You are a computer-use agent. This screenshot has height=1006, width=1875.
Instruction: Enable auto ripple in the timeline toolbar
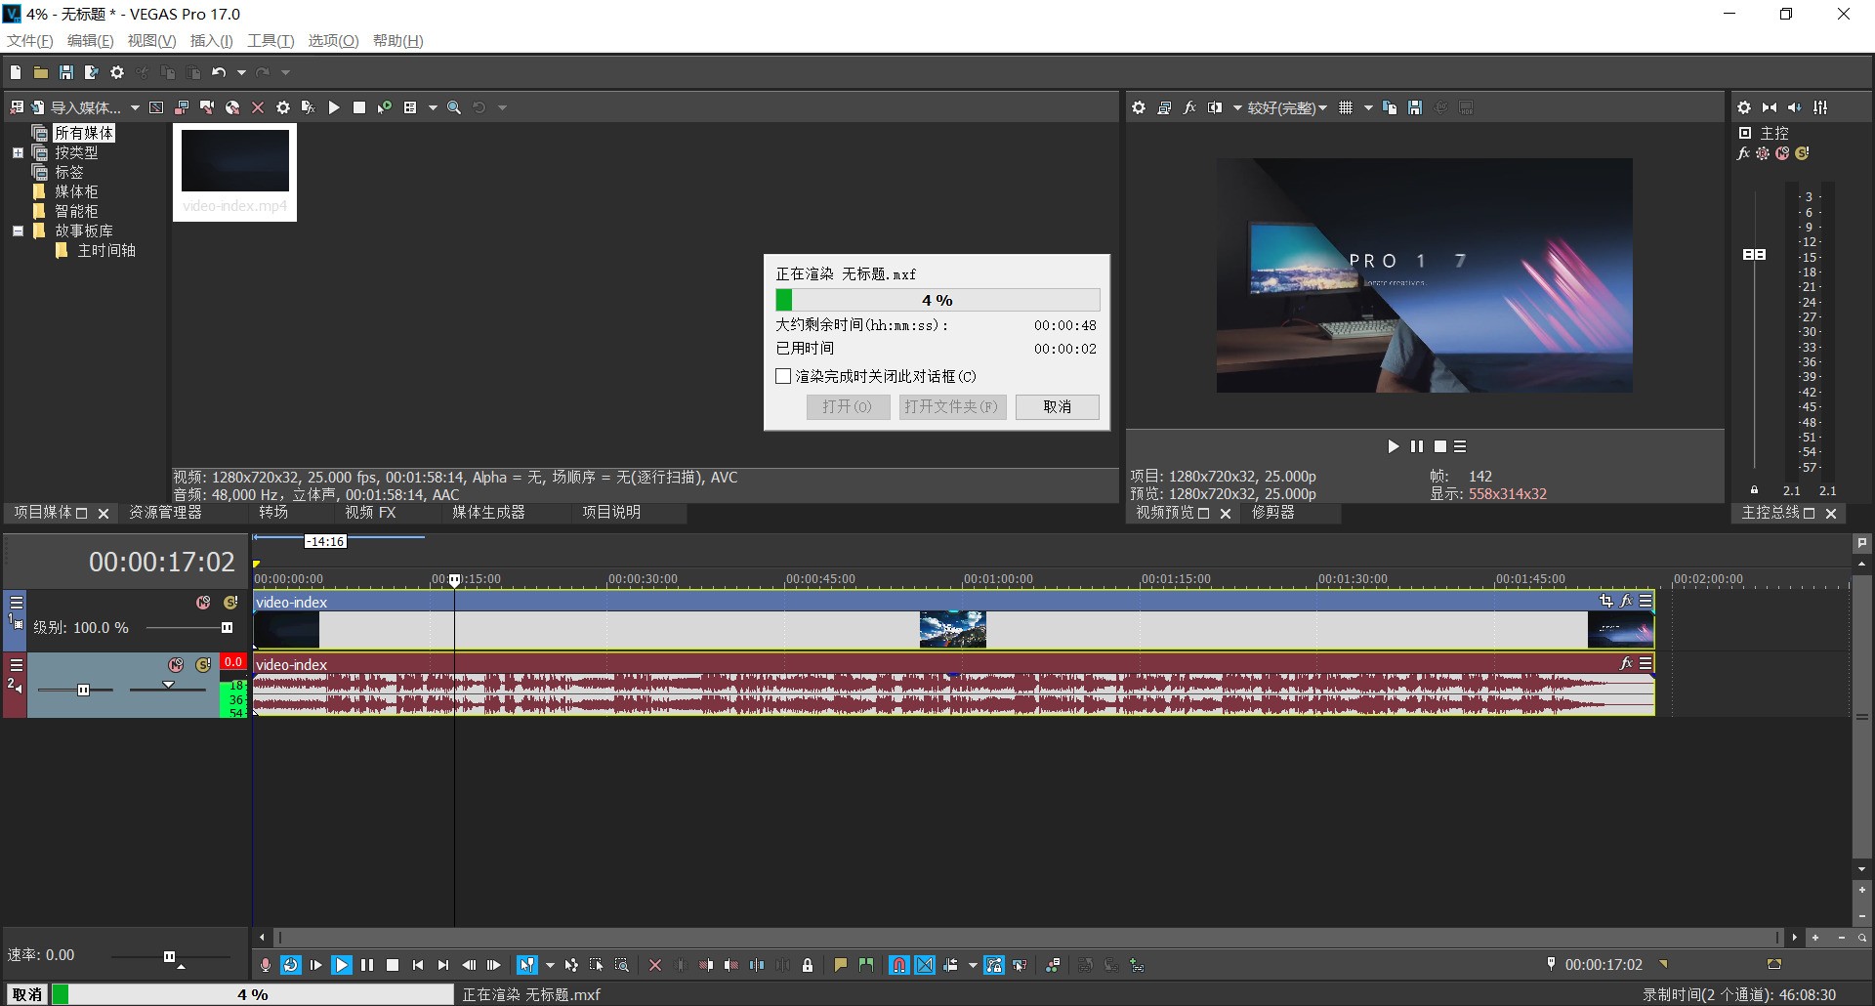tap(952, 965)
